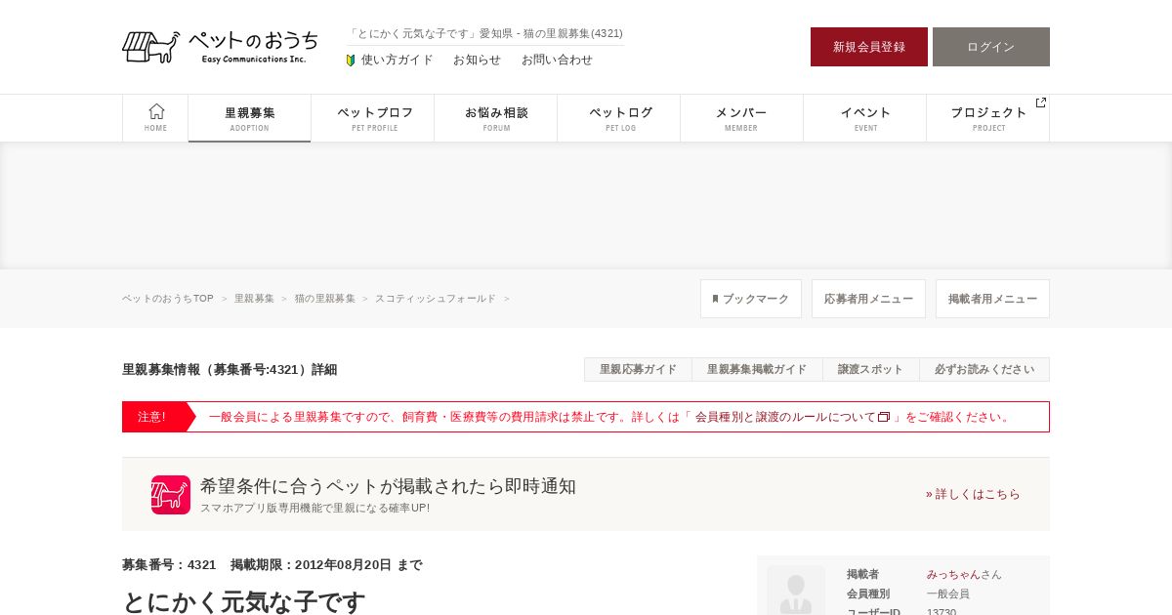
Task: Open the new-window icon after 会員種別と譲渡のルールについて
Action: [x=884, y=417]
